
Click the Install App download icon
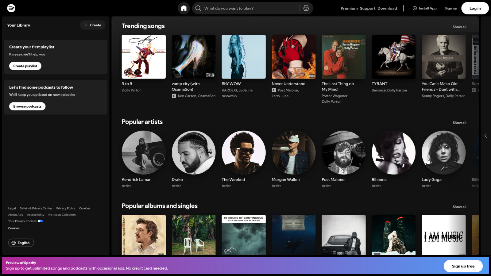(415, 8)
